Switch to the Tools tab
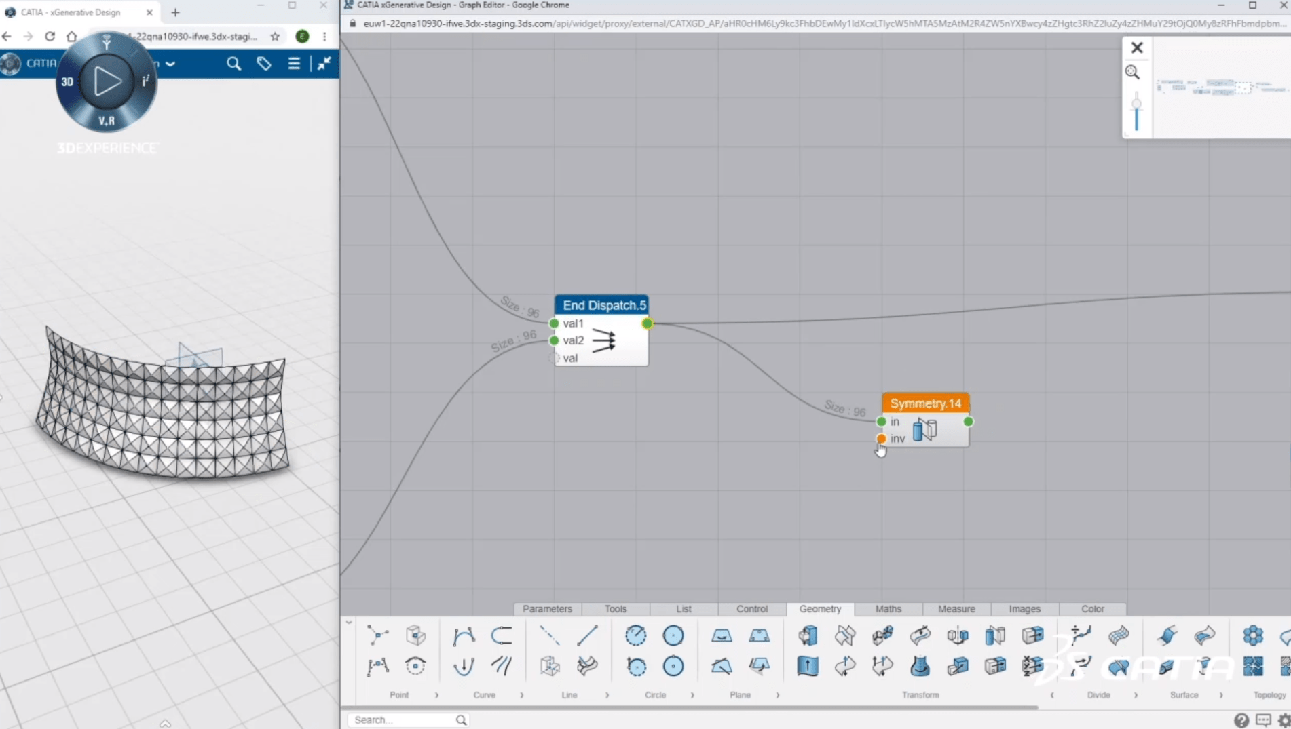This screenshot has width=1291, height=729. click(616, 609)
